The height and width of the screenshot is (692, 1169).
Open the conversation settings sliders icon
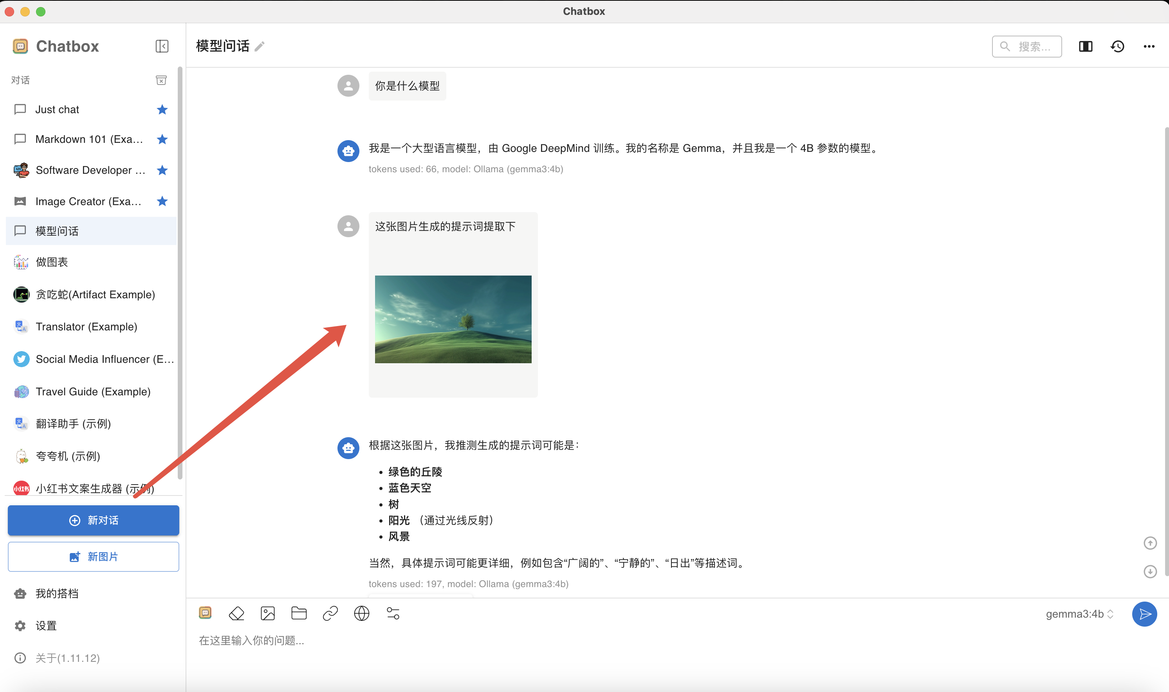pos(393,614)
